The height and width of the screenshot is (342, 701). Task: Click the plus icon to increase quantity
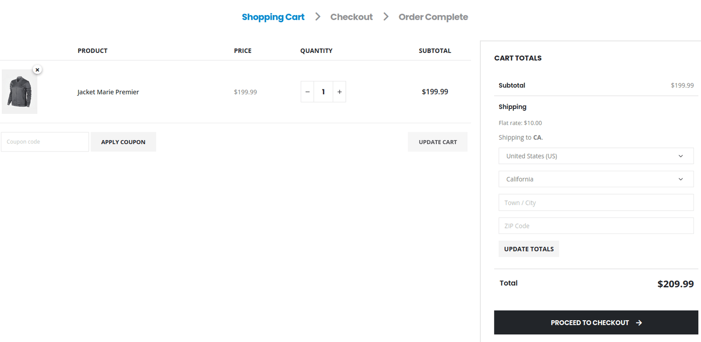(x=339, y=91)
